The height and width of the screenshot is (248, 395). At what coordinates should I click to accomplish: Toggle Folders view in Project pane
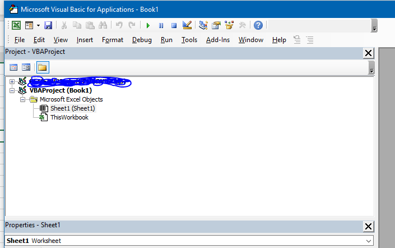point(43,67)
